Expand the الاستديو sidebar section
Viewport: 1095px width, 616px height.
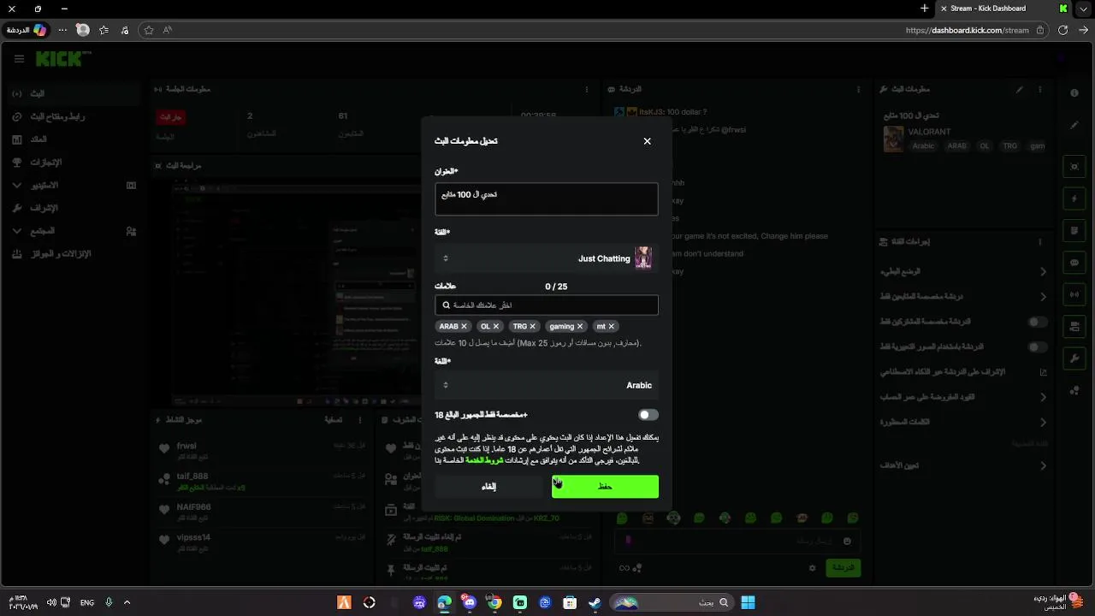coord(73,185)
